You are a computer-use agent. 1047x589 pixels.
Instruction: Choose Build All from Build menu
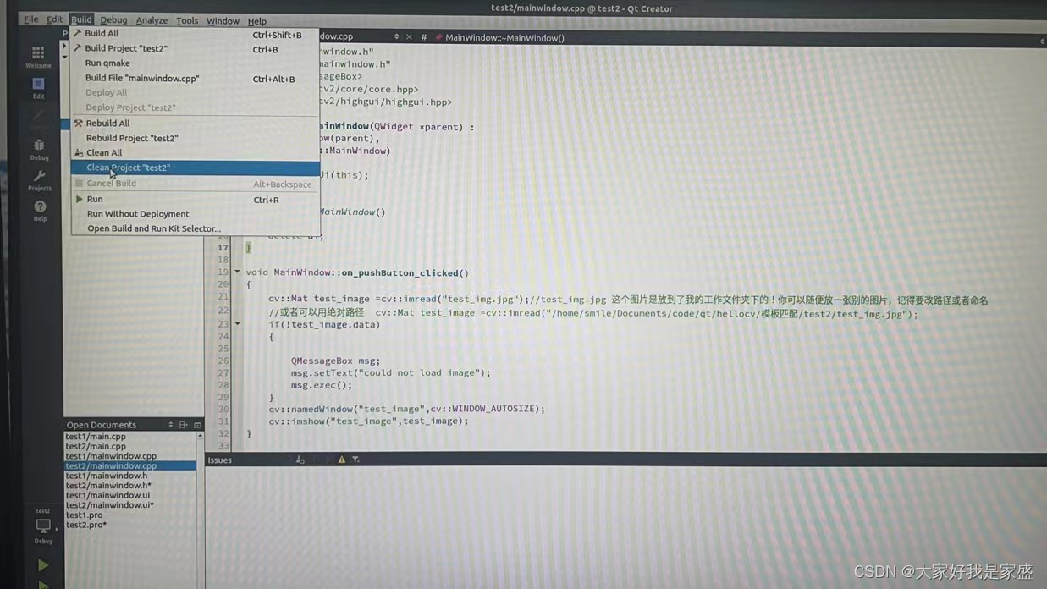[x=195, y=34]
